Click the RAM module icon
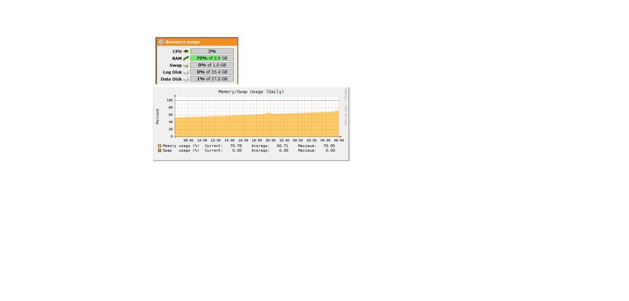Screen dimensions: 629x301 click(186, 58)
